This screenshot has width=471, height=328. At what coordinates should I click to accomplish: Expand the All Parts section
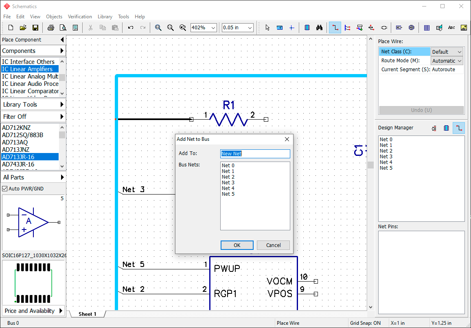tap(33, 177)
